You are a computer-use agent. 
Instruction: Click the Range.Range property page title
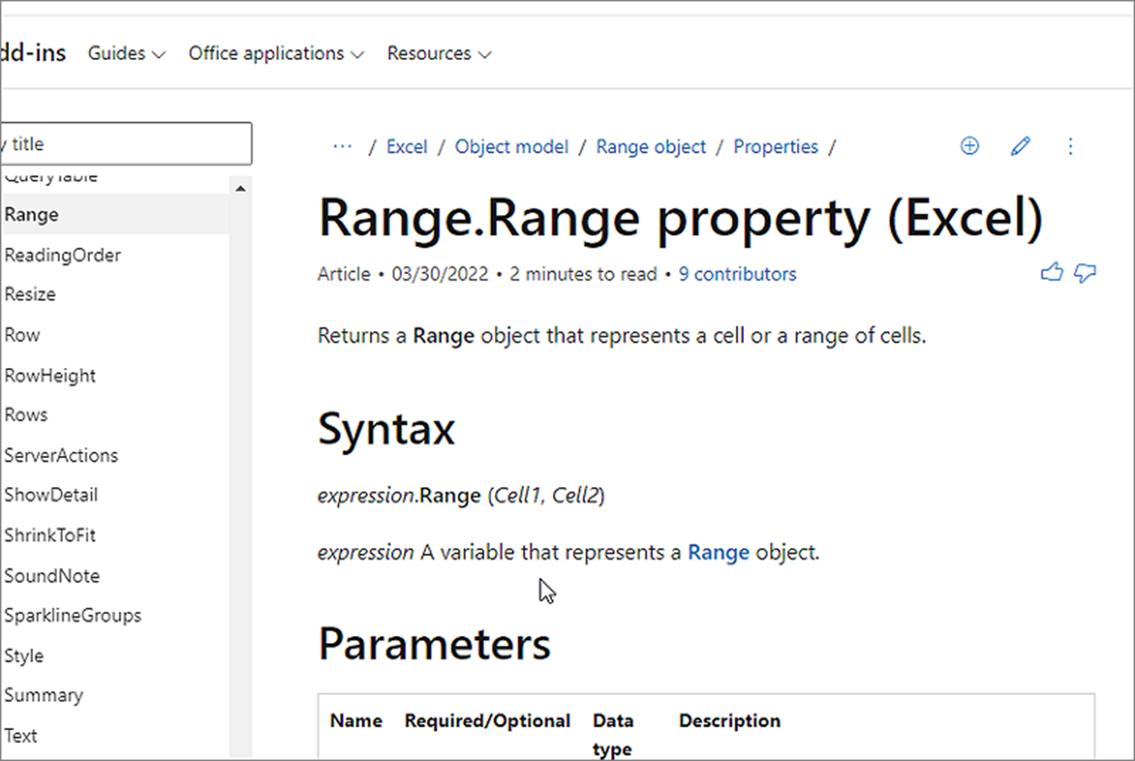coord(681,219)
